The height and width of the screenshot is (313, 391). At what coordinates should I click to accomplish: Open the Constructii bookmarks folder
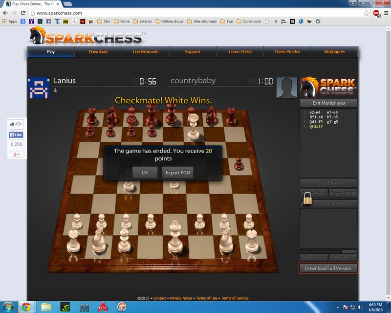(248, 22)
